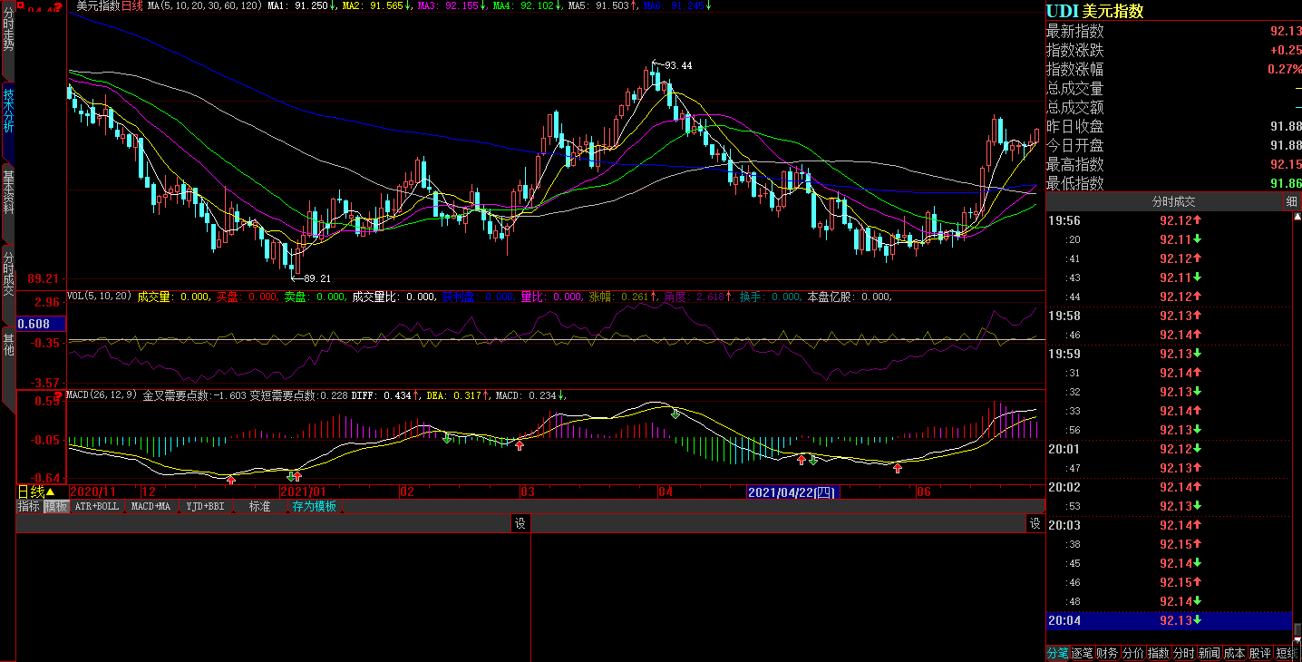Viewport: 1302px width, 662px height.
Task: Open the 逐笔 tab in quote panel
Action: [1082, 653]
